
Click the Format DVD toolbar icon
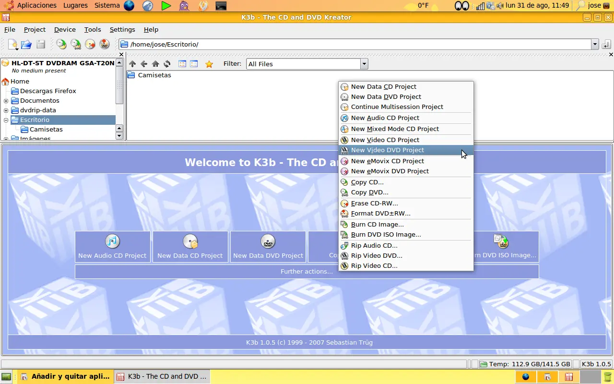tap(105, 45)
